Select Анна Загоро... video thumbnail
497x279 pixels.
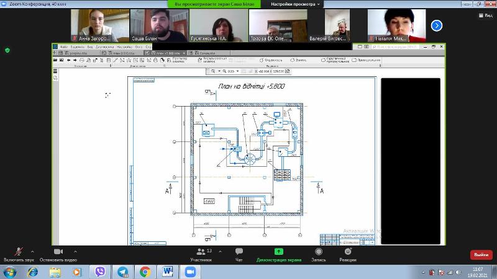click(x=100, y=25)
